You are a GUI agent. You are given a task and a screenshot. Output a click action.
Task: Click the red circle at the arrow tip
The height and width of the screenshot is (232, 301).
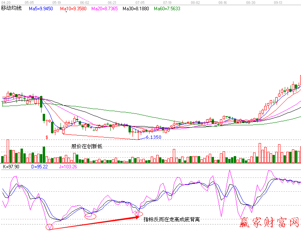[138, 215]
